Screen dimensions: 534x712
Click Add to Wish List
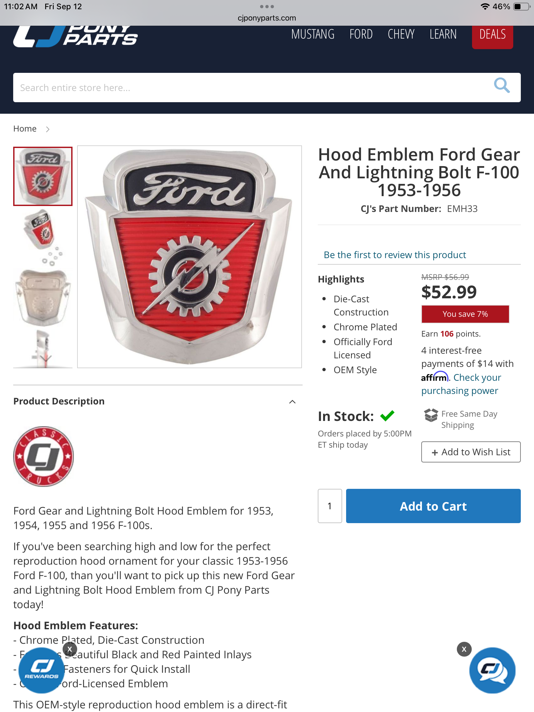click(471, 452)
